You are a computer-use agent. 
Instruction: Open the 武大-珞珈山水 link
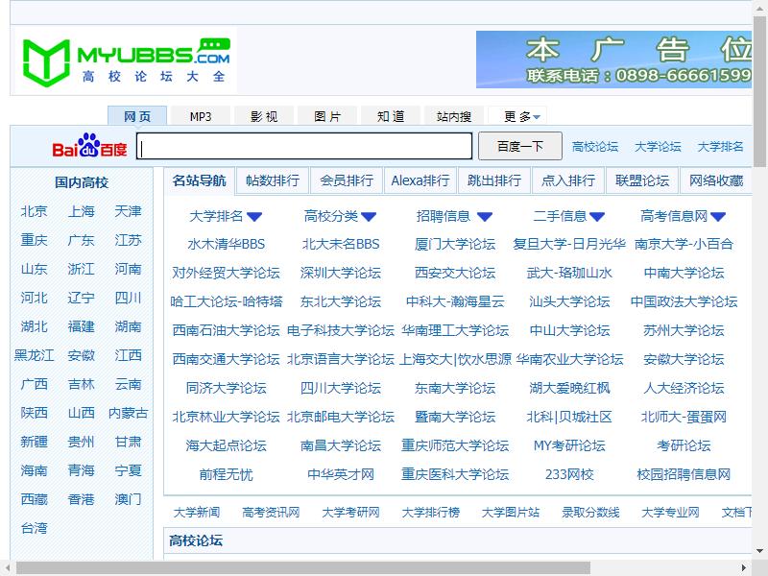point(569,273)
